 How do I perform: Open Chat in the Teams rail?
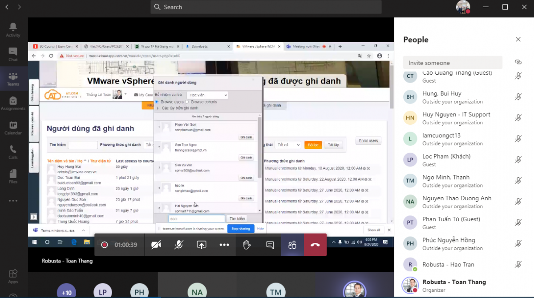[x=13, y=54]
